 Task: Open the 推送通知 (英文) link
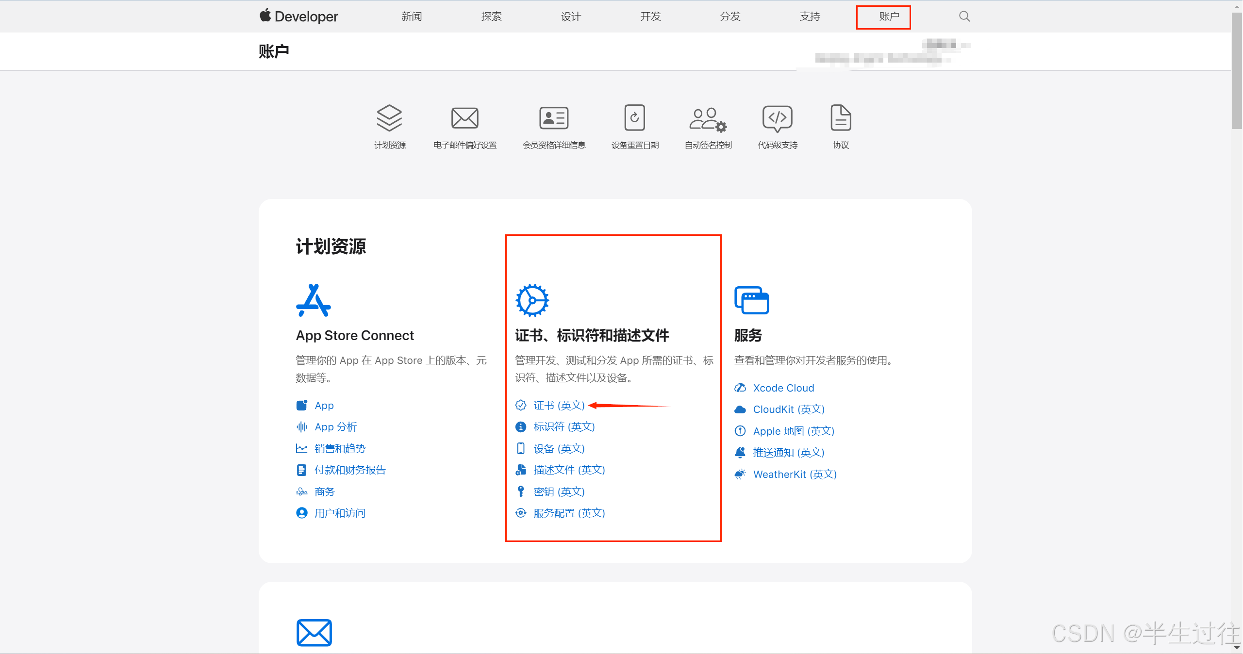click(x=789, y=453)
